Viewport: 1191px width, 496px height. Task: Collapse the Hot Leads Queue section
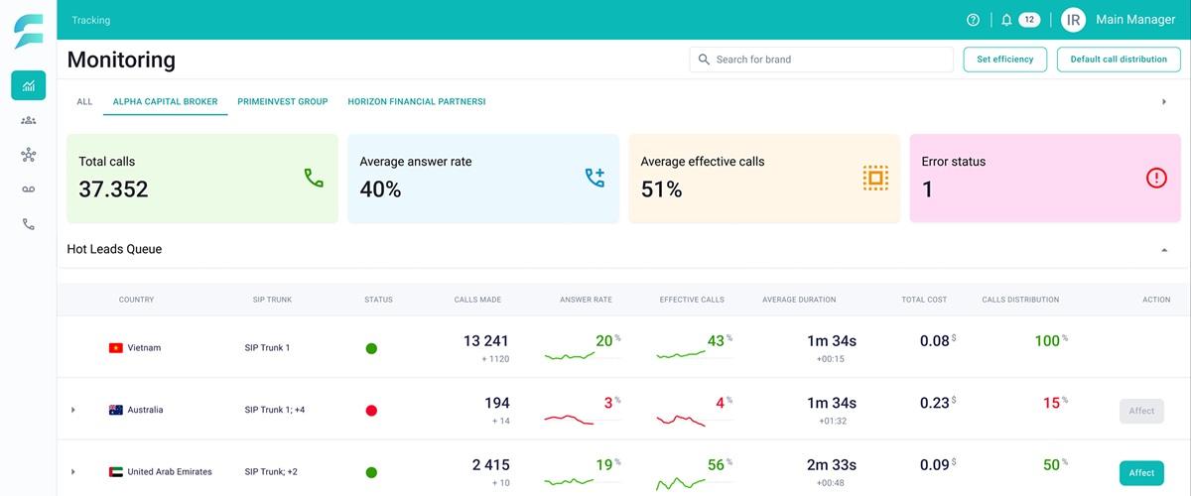(x=1164, y=250)
